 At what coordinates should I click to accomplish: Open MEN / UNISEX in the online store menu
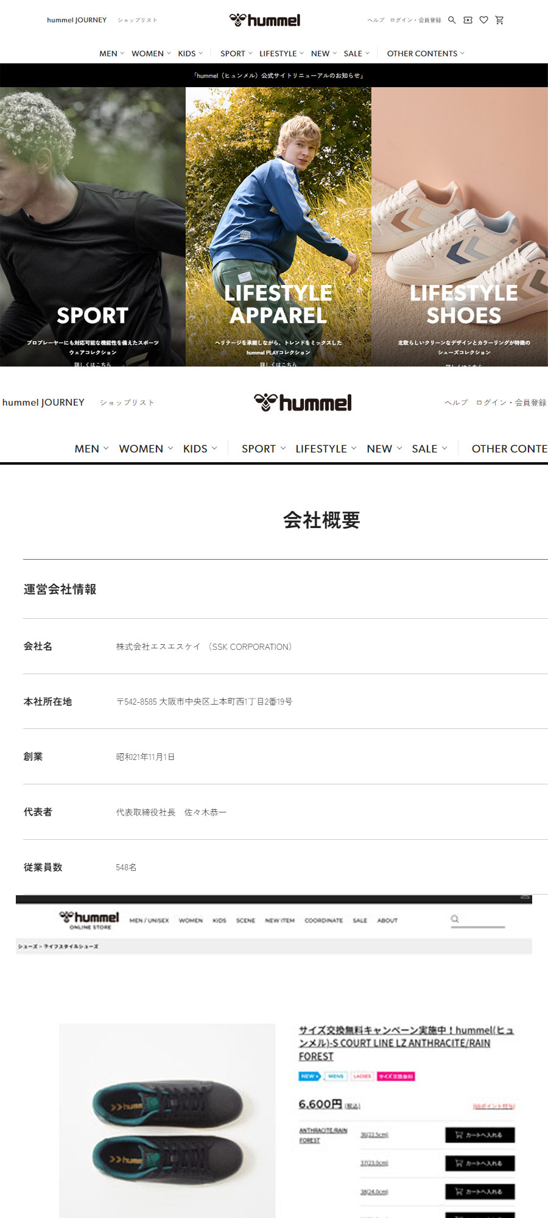149,920
